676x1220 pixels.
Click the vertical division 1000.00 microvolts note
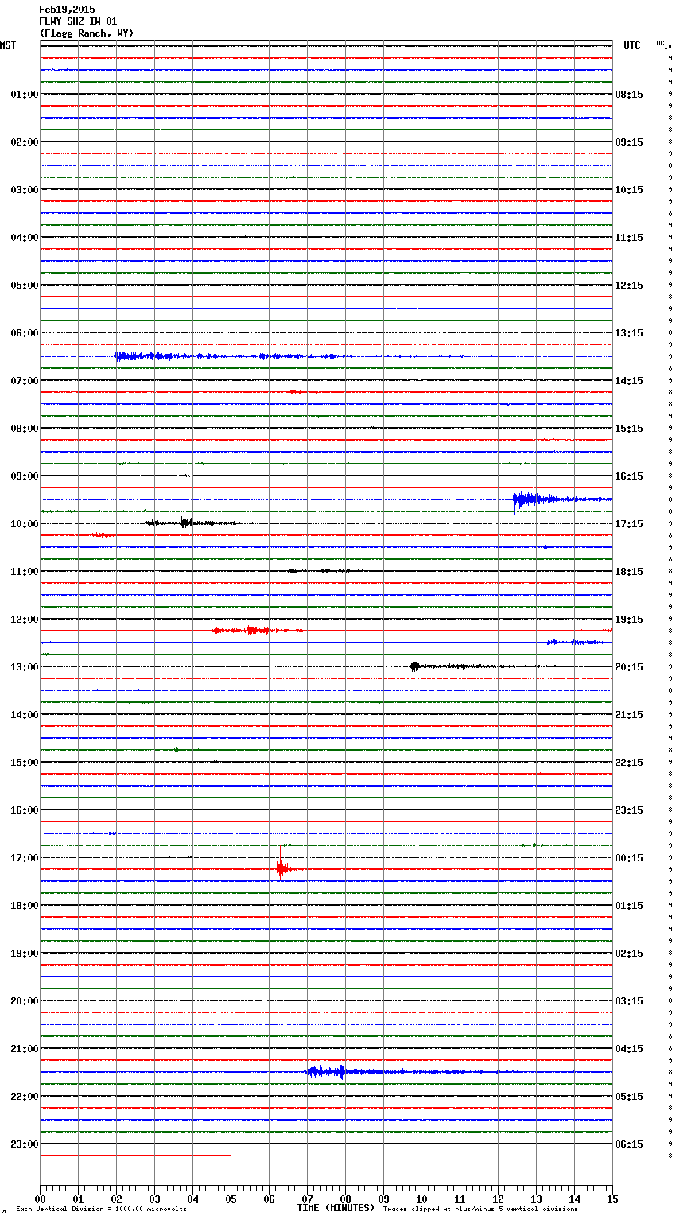(x=101, y=1210)
